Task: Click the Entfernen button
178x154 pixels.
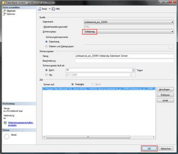Action: pyautogui.click(x=165, y=95)
